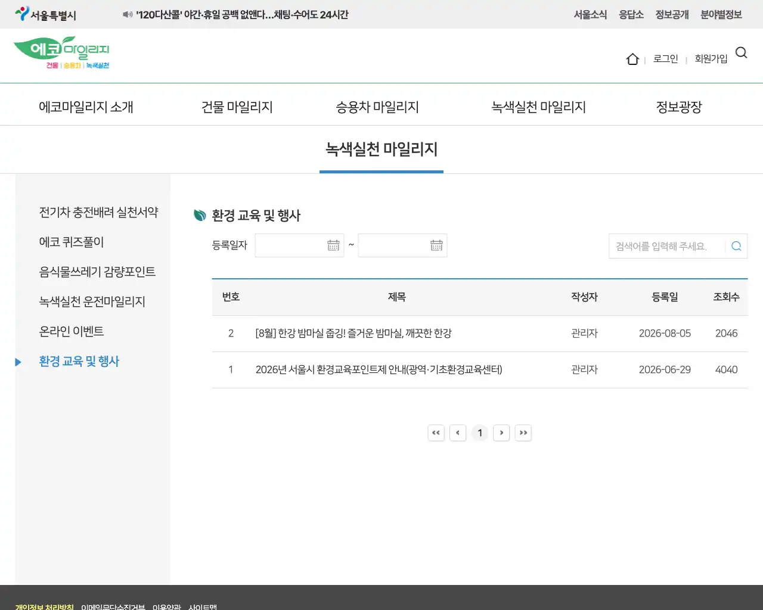The height and width of the screenshot is (610, 763).
Task: Click the start date input field
Action: [299, 245]
